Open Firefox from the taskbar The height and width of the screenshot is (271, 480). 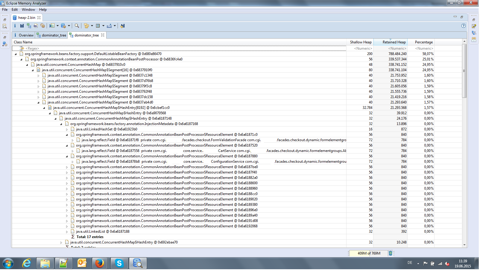click(x=100, y=264)
